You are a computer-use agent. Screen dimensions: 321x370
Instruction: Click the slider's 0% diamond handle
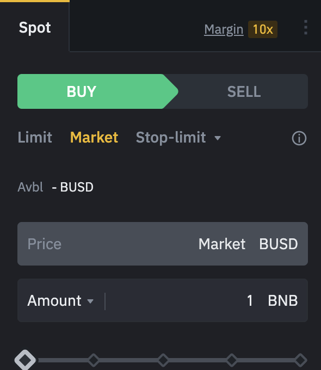click(x=25, y=360)
